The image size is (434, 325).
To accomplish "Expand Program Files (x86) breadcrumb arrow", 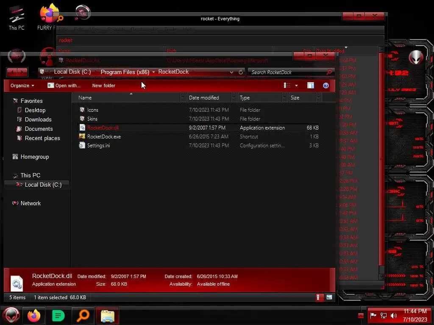I will click(153, 72).
